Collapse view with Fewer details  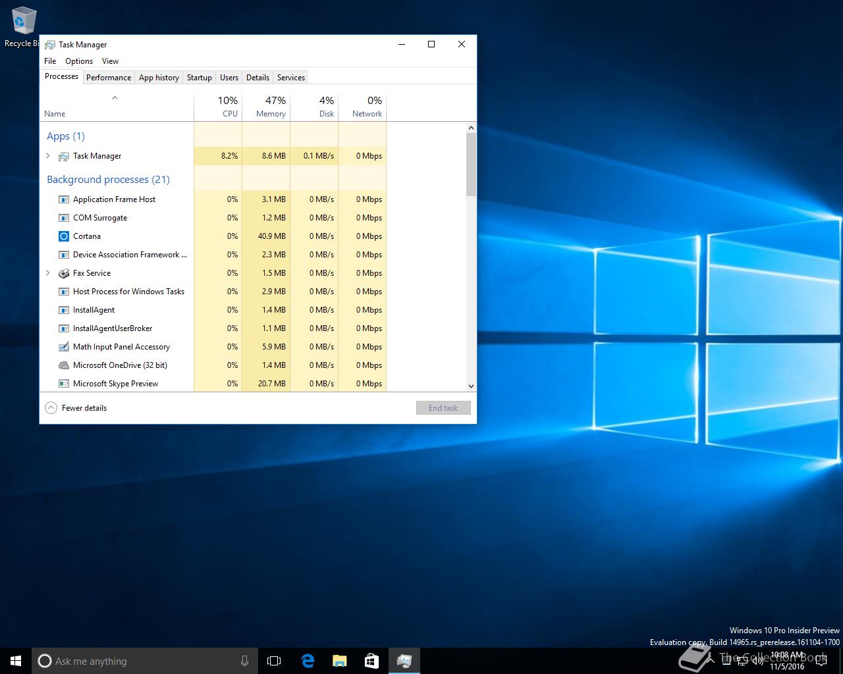[76, 408]
